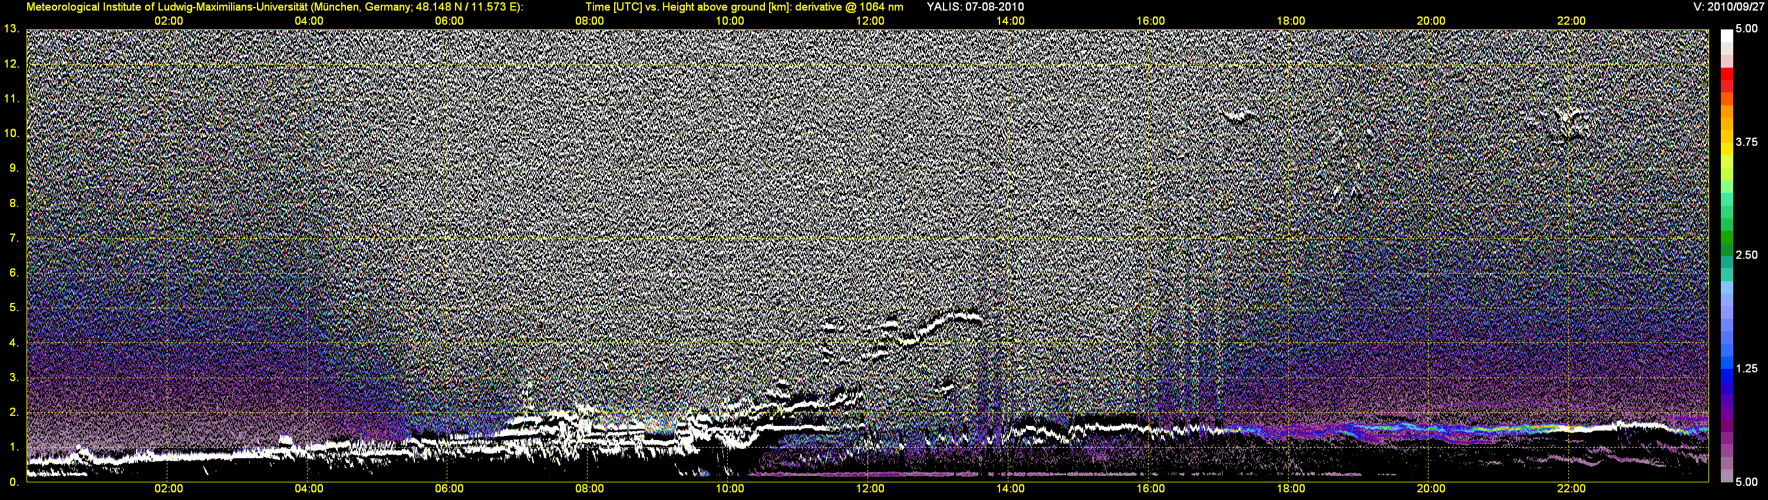Click the height axis label '0.'

click(14, 482)
